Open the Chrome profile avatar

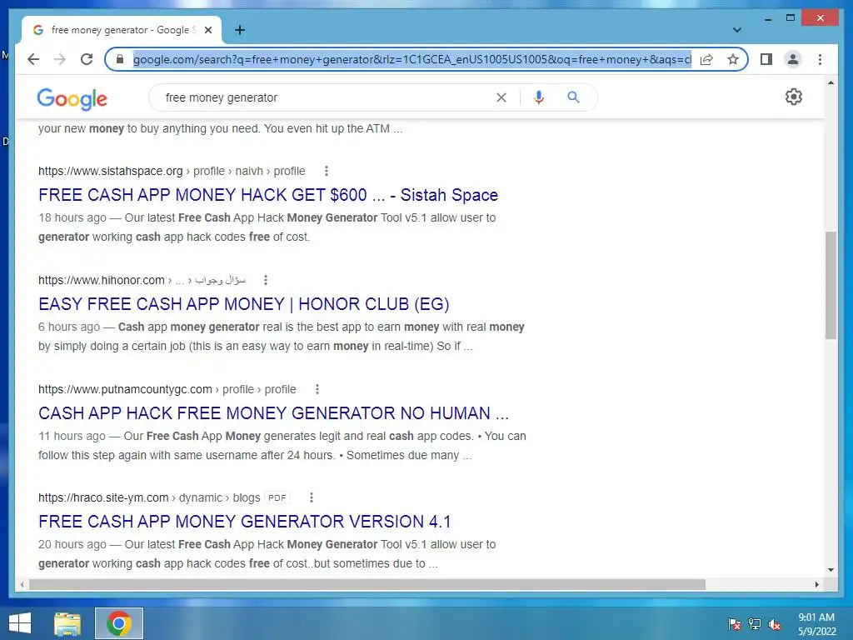[793, 59]
